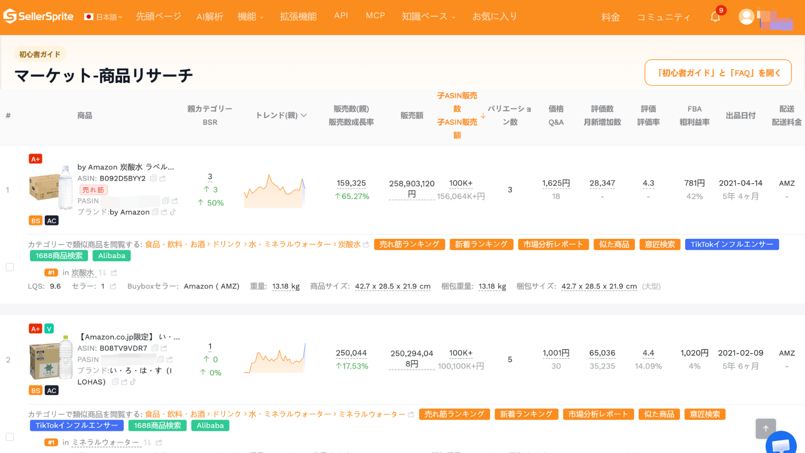Click TikTokインフルエンサー for the 炭酸水 product
Image resolution: width=805 pixels, height=453 pixels.
pos(732,245)
